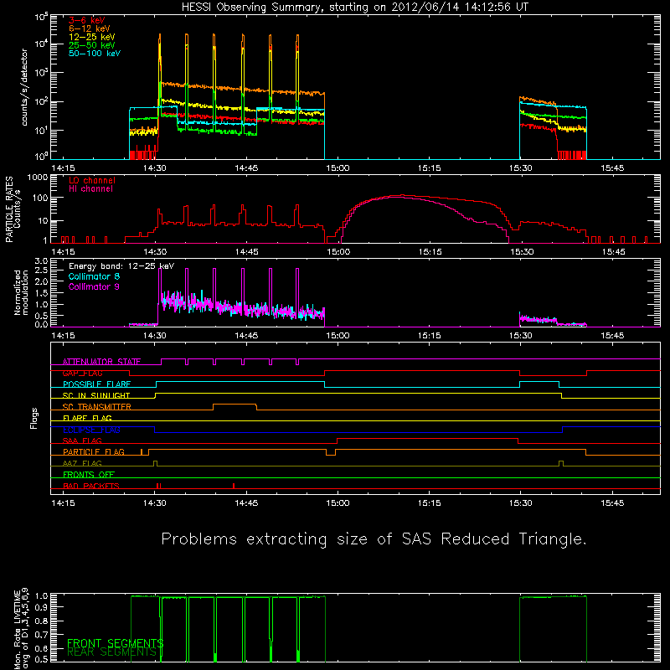Select the 6-12 keV legend label

(90, 28)
